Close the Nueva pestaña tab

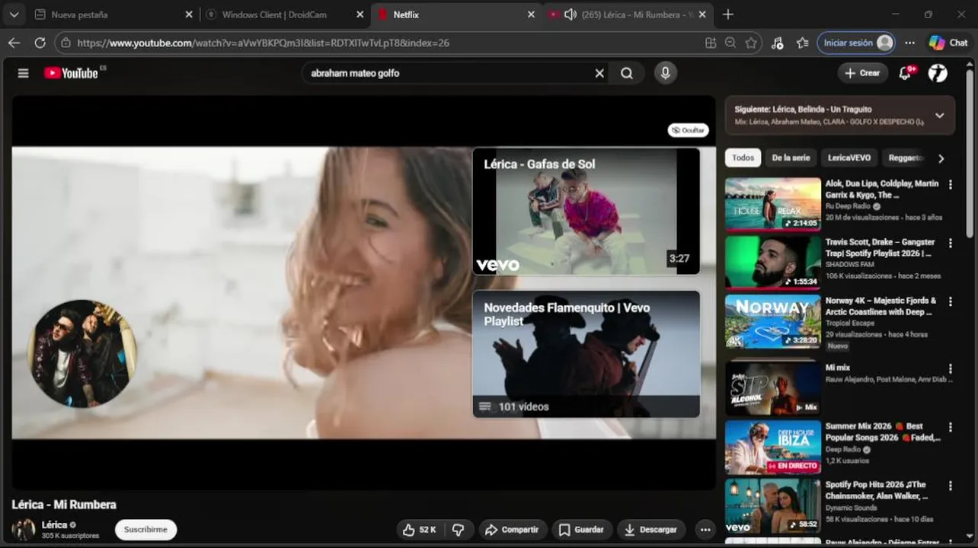pyautogui.click(x=189, y=14)
